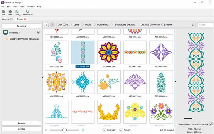This screenshot has width=214, height=134.
Task: Click the refresh icon in the path bar
Action: [193, 25]
